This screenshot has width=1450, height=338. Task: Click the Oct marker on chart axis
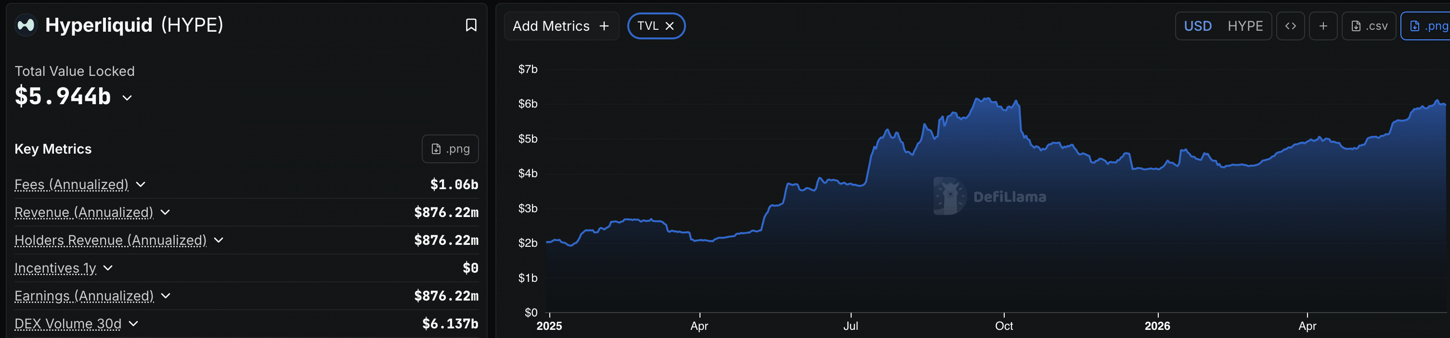point(1004,326)
